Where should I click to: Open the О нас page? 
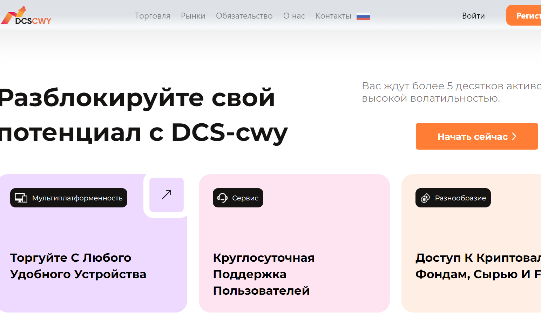click(294, 16)
